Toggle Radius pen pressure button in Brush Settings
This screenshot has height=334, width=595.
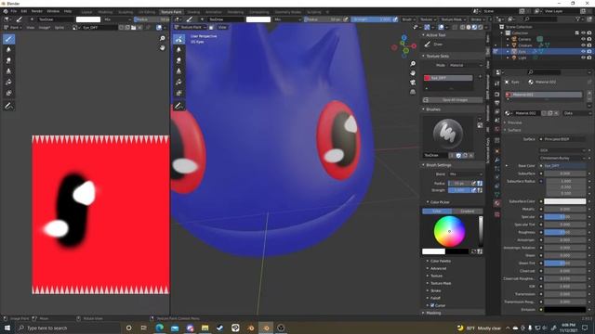(x=473, y=184)
